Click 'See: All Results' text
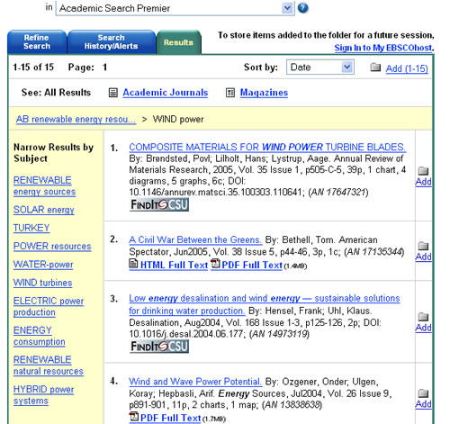This screenshot has height=424, width=450. point(56,93)
